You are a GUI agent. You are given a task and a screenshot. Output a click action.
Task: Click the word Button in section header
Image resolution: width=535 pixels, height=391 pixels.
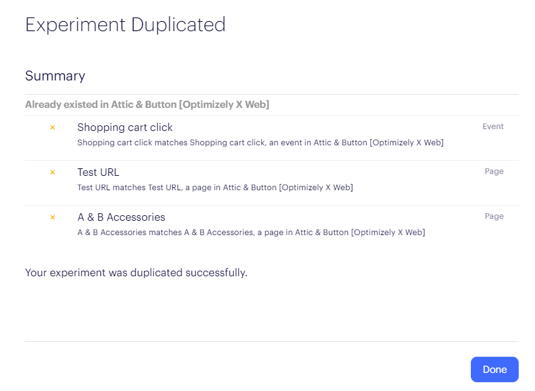(161, 104)
